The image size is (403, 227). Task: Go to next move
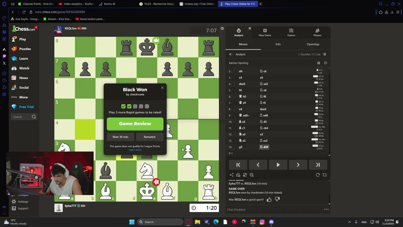[x=298, y=165]
